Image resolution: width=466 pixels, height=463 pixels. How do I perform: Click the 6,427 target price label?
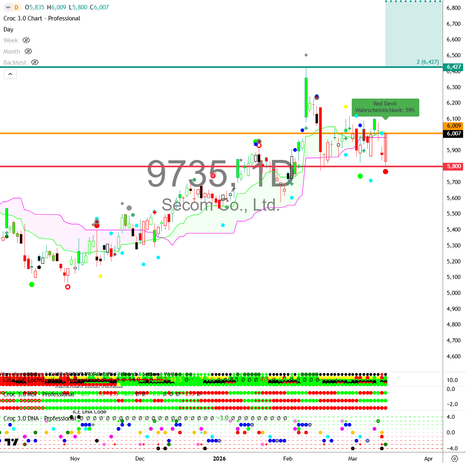(x=454, y=67)
